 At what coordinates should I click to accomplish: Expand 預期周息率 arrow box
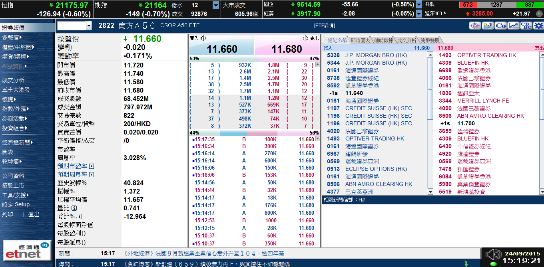(x=92, y=174)
